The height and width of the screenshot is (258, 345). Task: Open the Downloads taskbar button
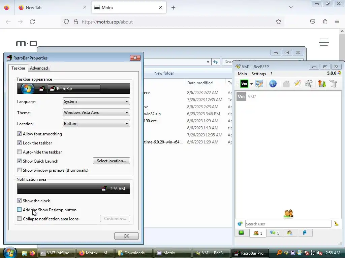pos(133,253)
